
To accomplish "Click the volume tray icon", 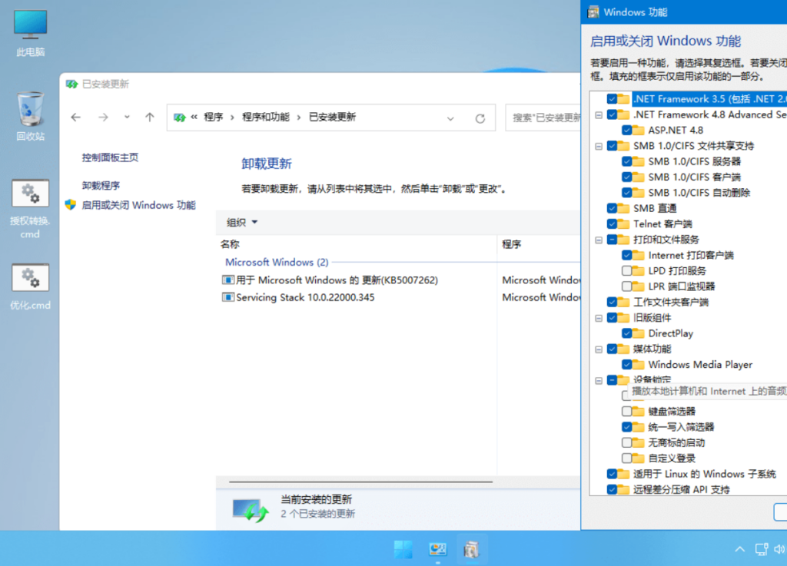I will 779,549.
